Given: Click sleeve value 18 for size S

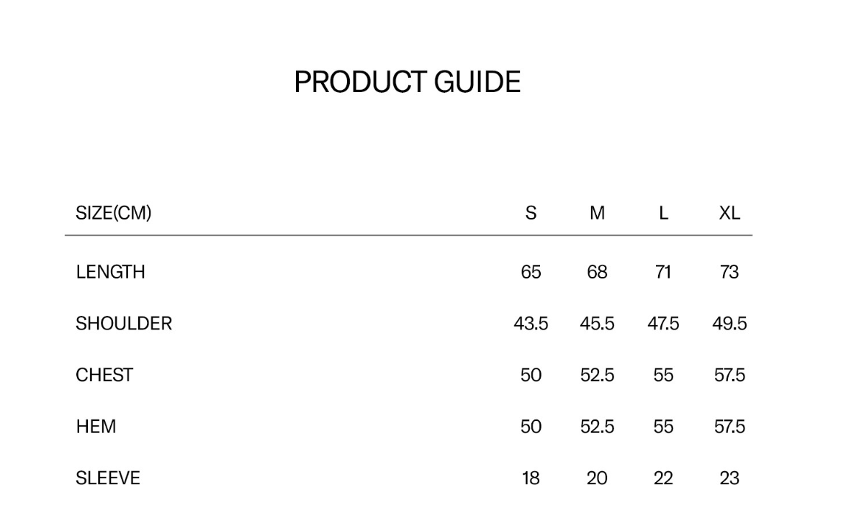Looking at the screenshot, I should pyautogui.click(x=531, y=478).
